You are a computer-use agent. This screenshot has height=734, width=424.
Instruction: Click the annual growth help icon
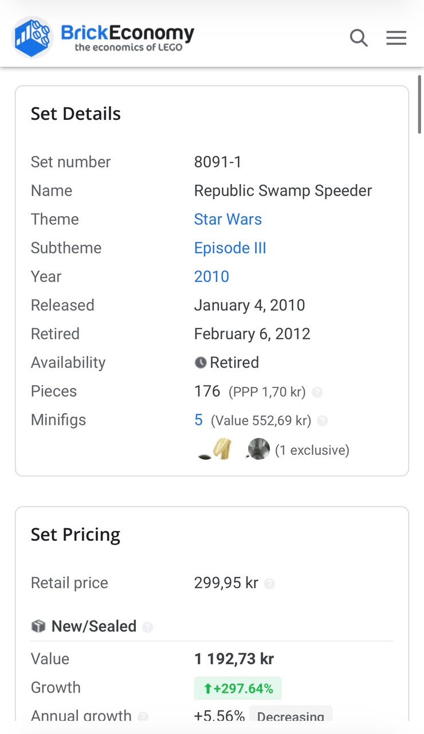[x=143, y=716]
